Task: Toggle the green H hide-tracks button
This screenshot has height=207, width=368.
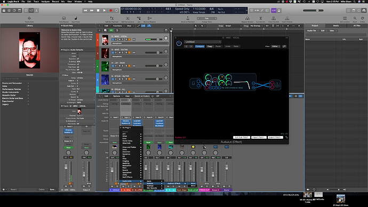Action: click(x=111, y=30)
